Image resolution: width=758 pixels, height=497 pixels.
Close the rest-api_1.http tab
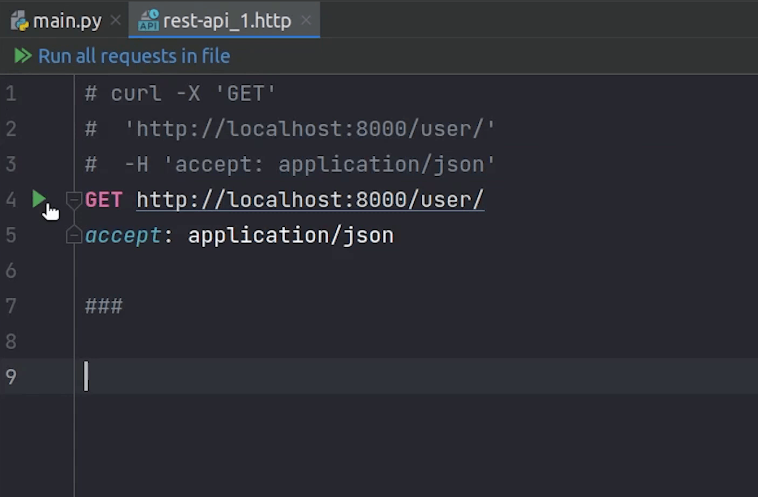306,20
